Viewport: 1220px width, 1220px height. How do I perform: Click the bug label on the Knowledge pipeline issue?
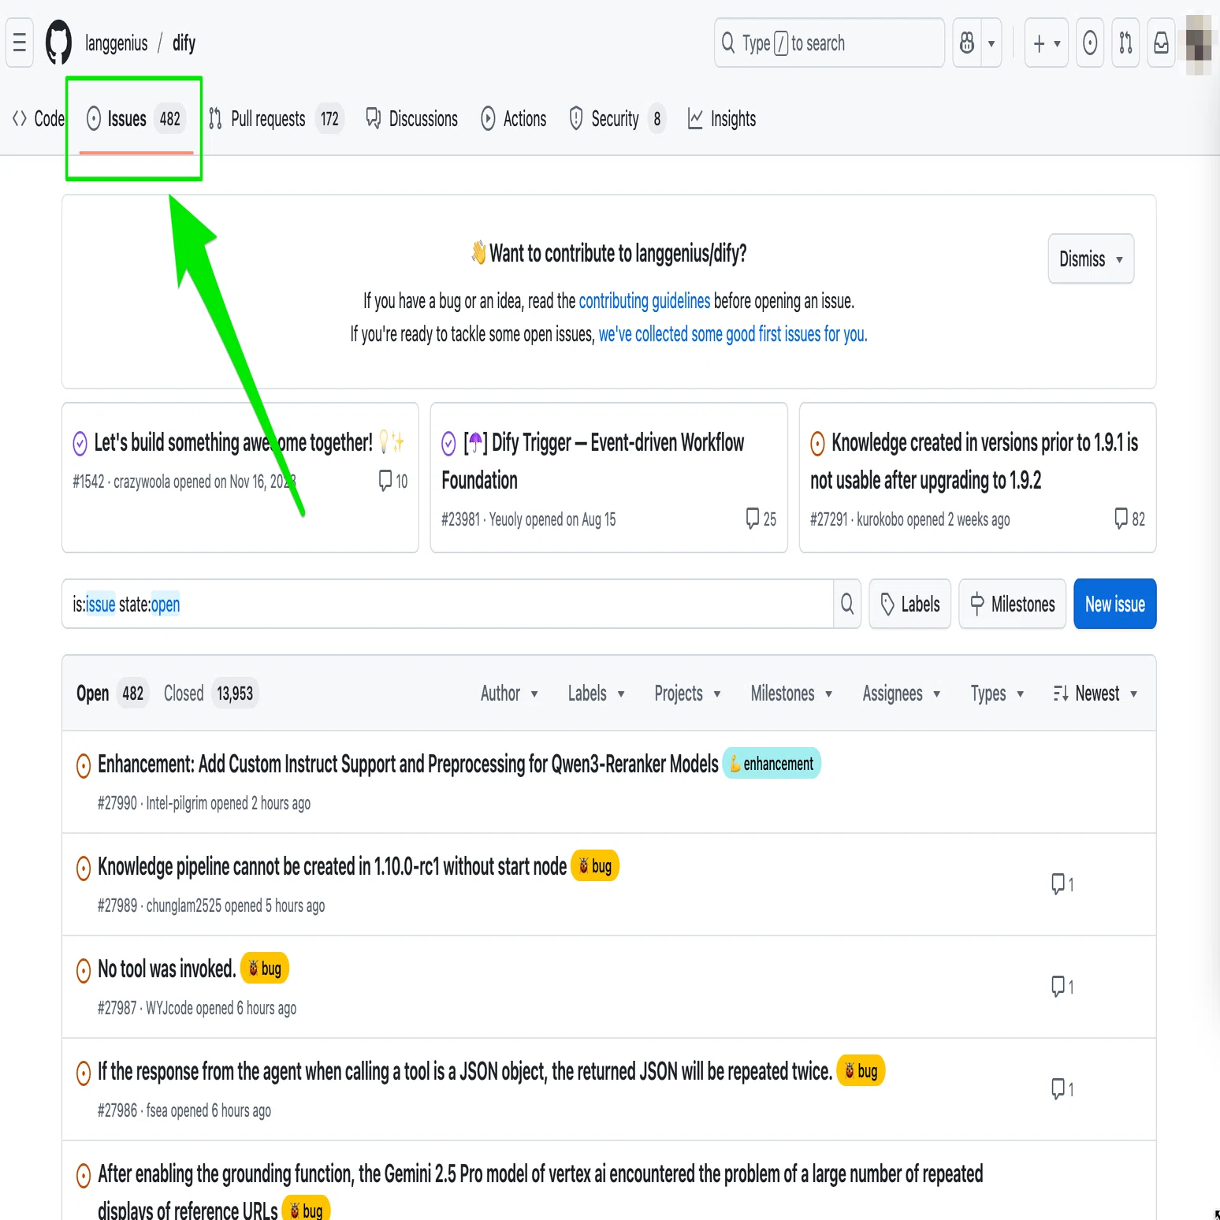click(x=595, y=866)
